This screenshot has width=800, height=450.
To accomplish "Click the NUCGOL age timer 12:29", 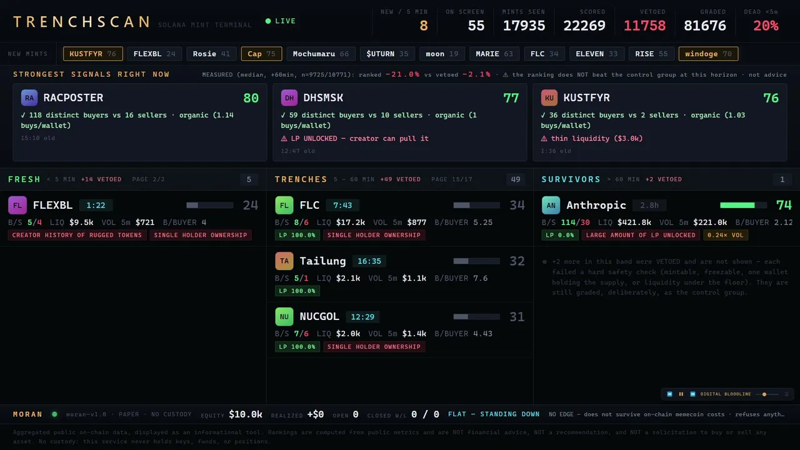I will click(362, 317).
